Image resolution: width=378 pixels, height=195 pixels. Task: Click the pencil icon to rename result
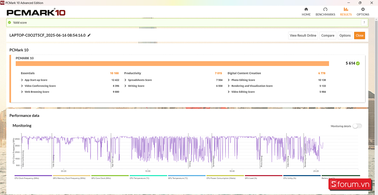pos(89,35)
